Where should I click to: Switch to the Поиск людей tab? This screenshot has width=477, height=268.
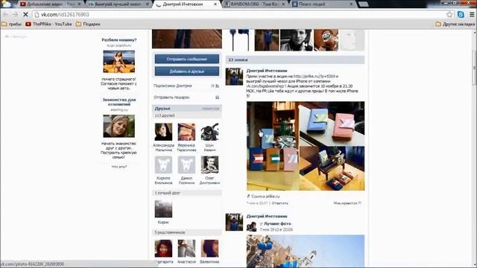pyautogui.click(x=323, y=4)
